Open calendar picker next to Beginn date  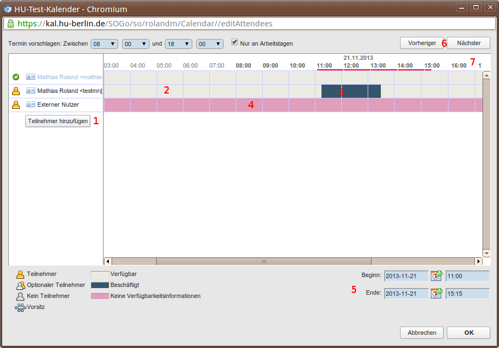[x=436, y=276]
